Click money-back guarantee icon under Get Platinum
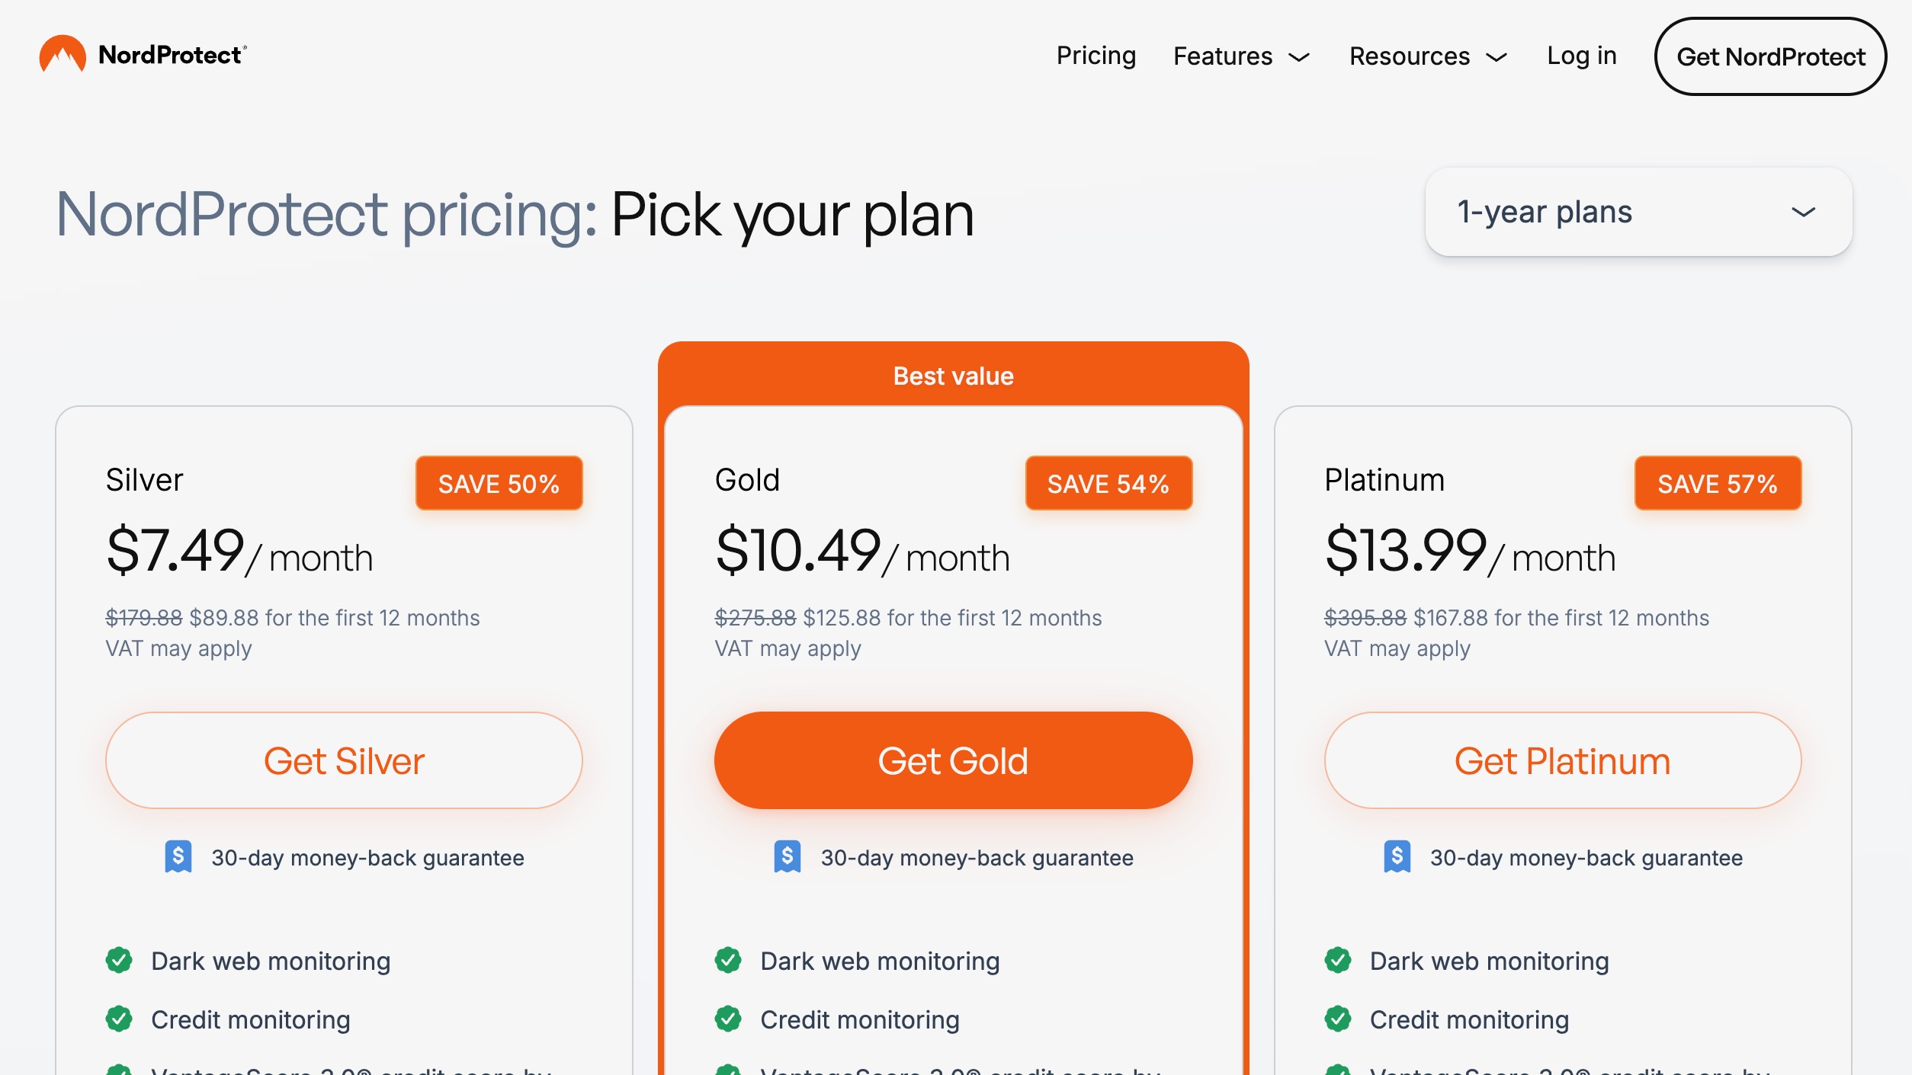 click(x=1397, y=857)
